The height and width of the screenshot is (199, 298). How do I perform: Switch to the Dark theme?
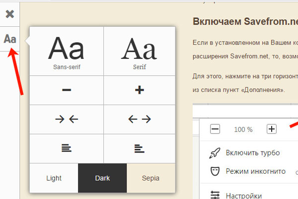[x=102, y=178]
